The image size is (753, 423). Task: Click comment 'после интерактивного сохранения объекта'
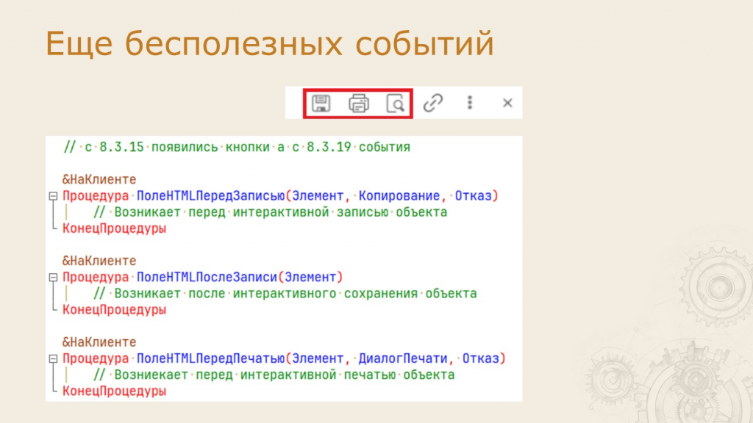(332, 293)
